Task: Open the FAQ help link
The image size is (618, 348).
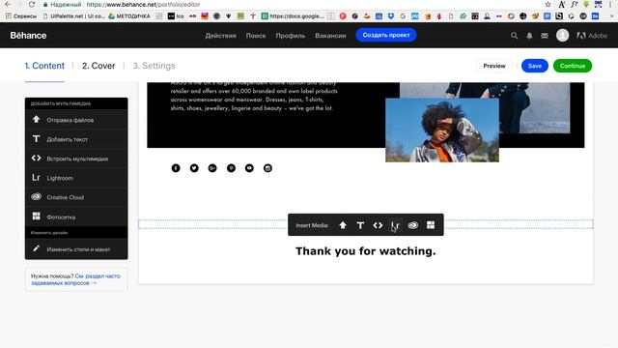Action: click(75, 279)
